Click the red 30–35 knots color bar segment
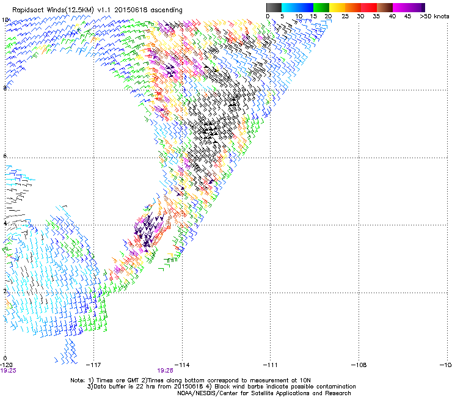Screen dimensions: 452x397 (369, 7)
